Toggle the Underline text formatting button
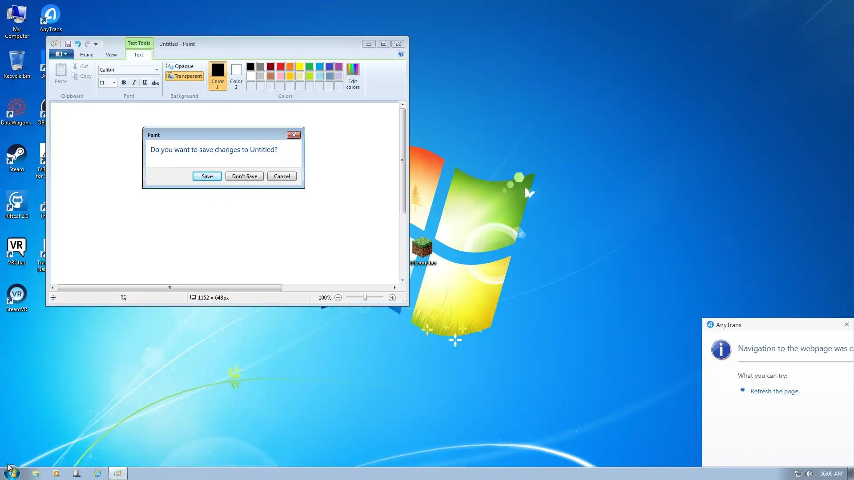 pos(145,83)
